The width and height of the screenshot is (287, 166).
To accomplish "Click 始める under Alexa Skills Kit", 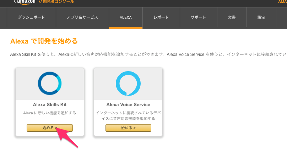I will 50,128.
